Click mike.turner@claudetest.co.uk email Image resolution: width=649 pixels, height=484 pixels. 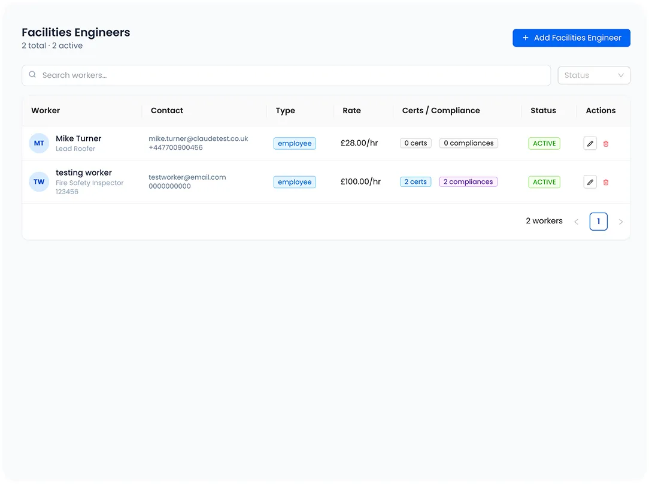pyautogui.click(x=198, y=139)
